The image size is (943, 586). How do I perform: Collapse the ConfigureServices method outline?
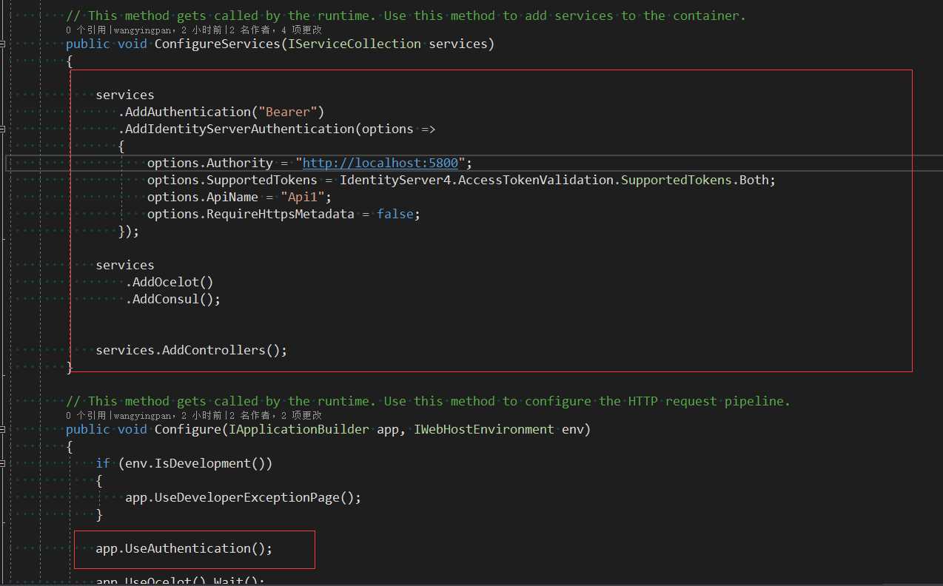pos(3,44)
